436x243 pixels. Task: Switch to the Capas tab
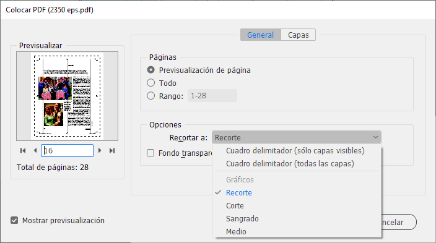coord(299,35)
